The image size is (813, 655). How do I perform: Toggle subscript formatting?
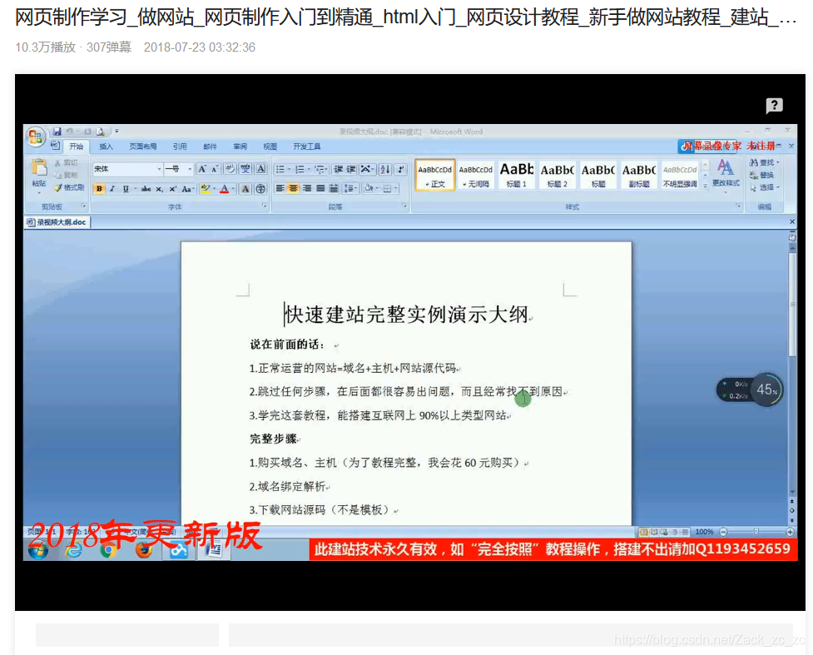[161, 189]
